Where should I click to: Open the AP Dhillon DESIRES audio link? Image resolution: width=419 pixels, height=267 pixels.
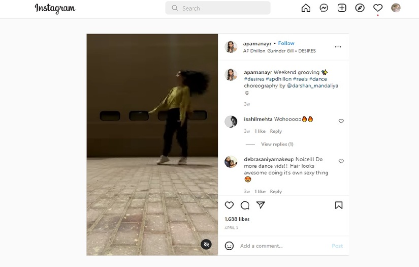(279, 51)
